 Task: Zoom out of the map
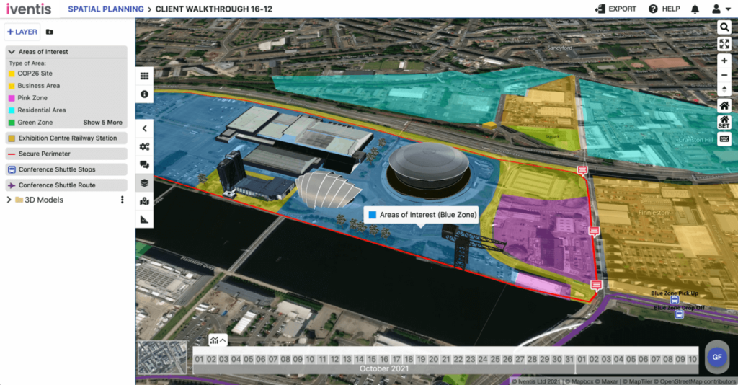724,75
